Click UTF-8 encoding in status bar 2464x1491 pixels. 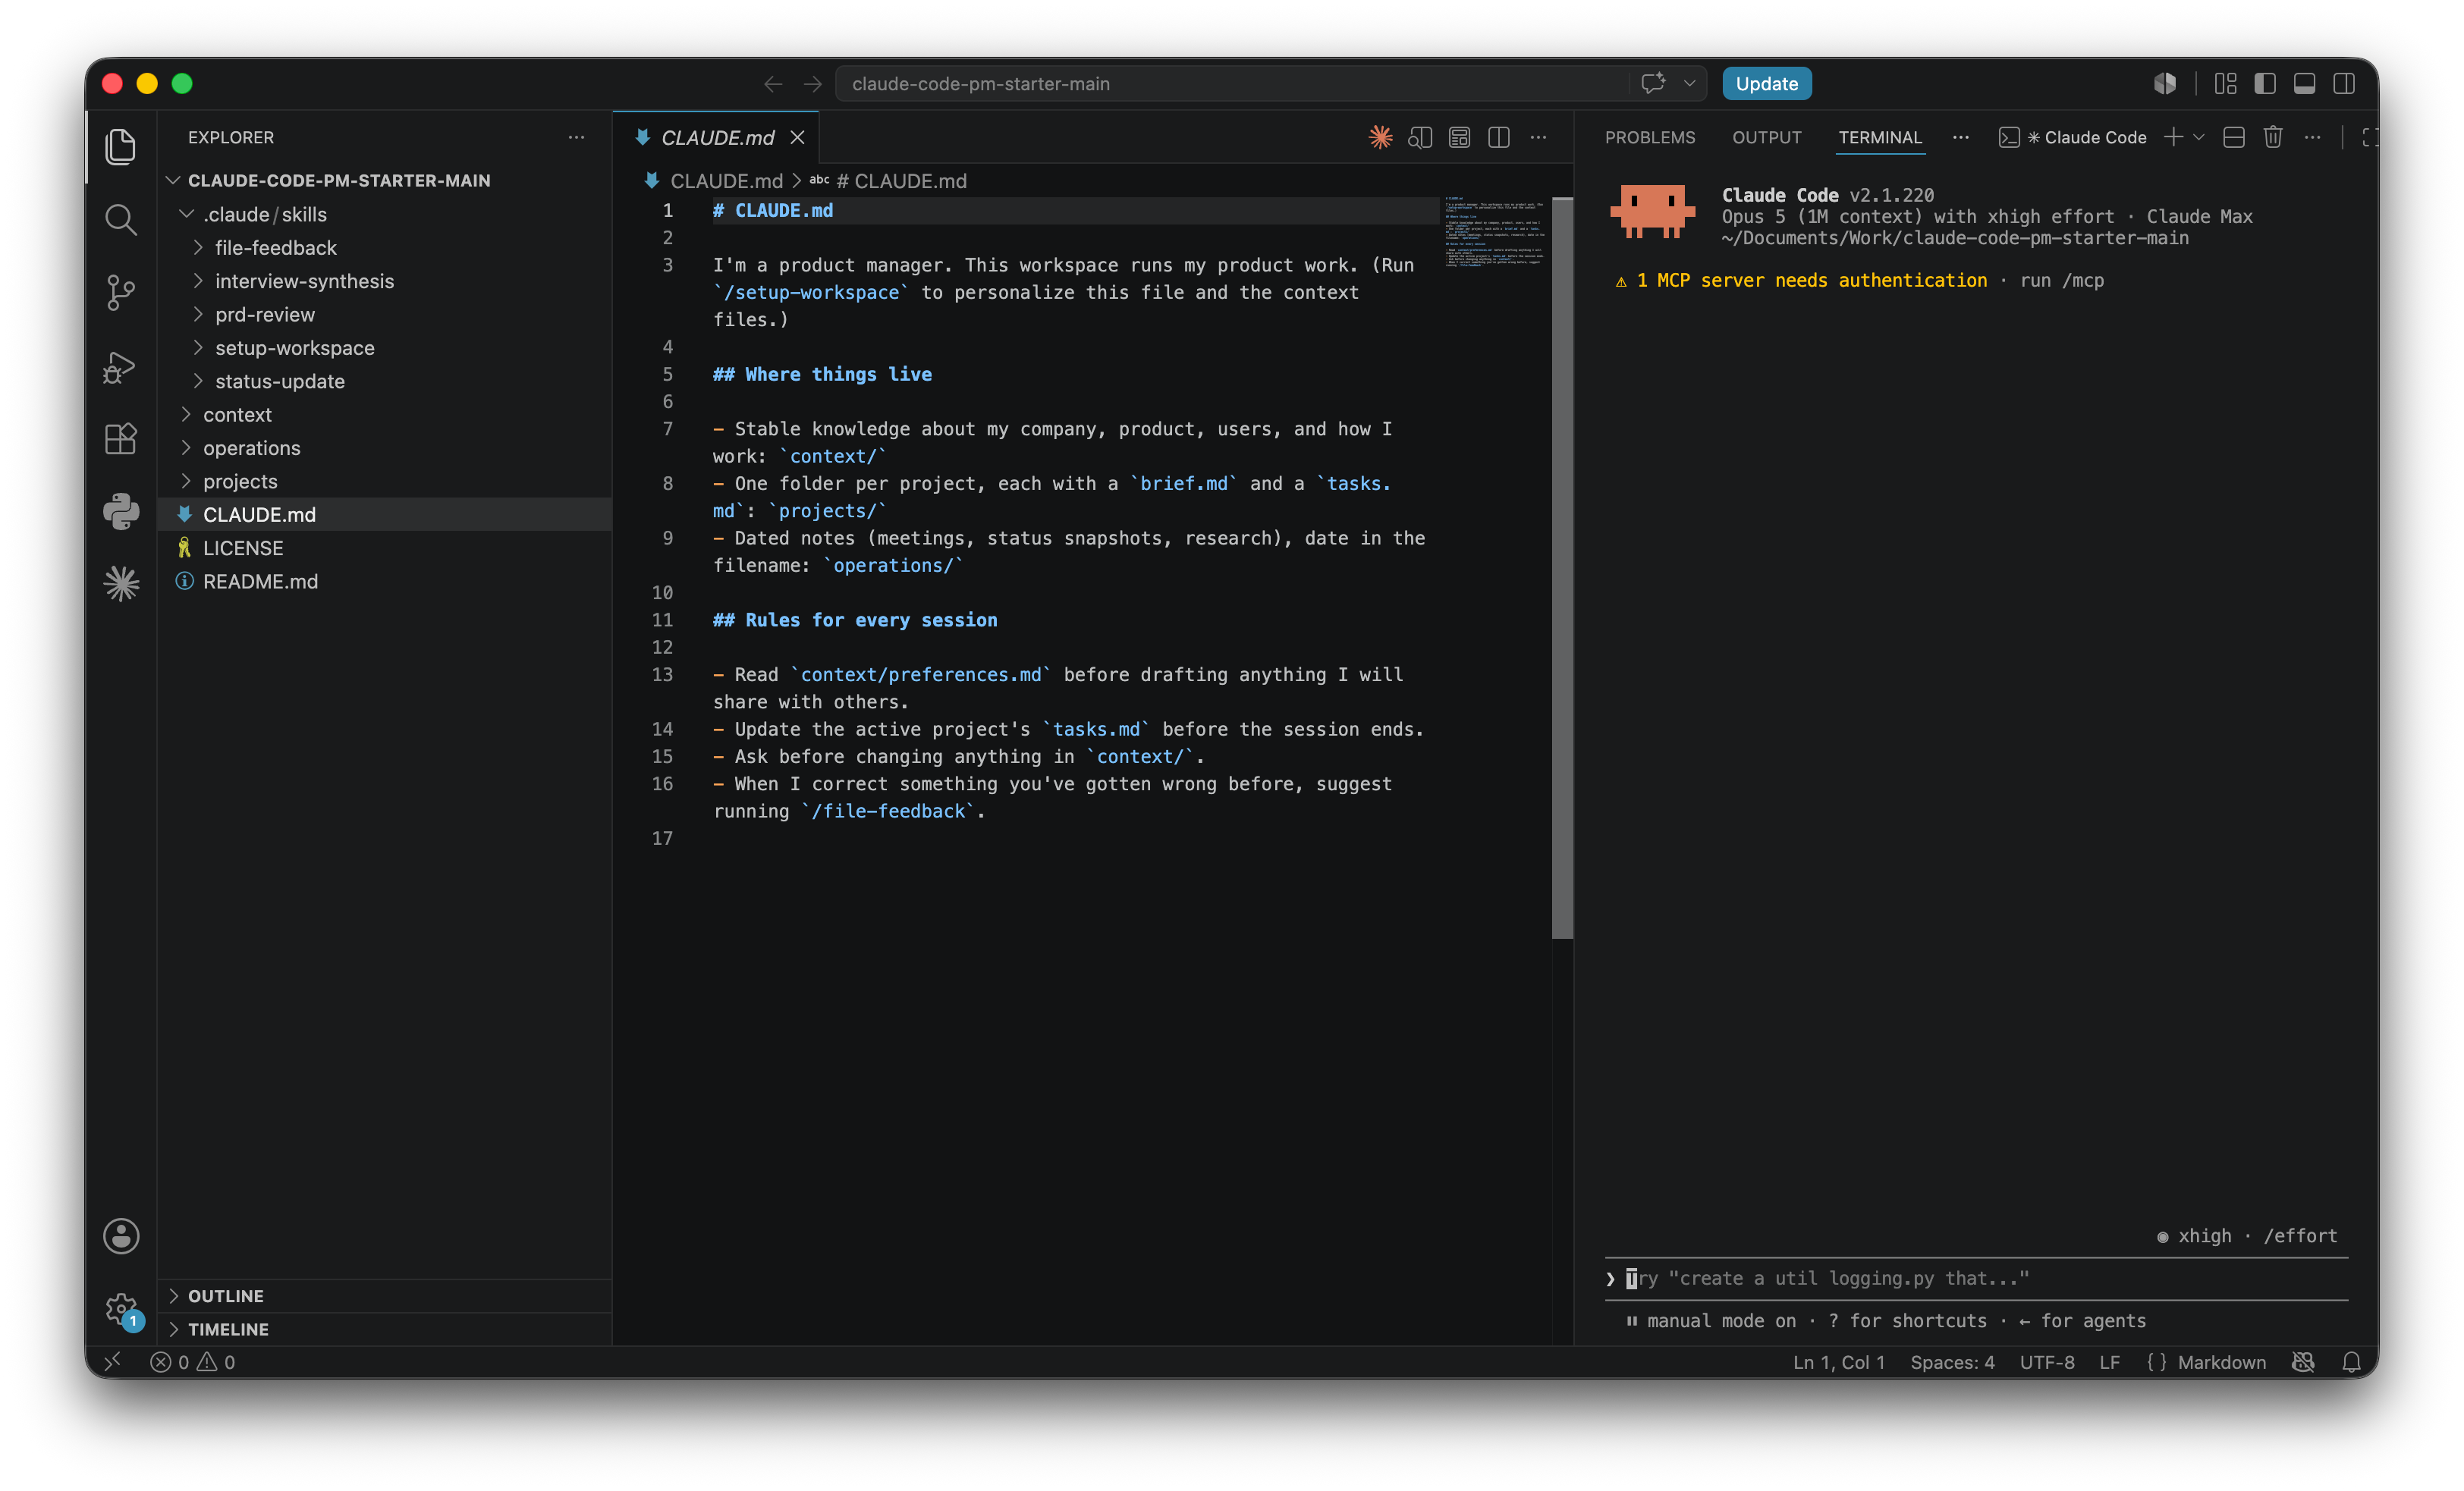click(2047, 1362)
